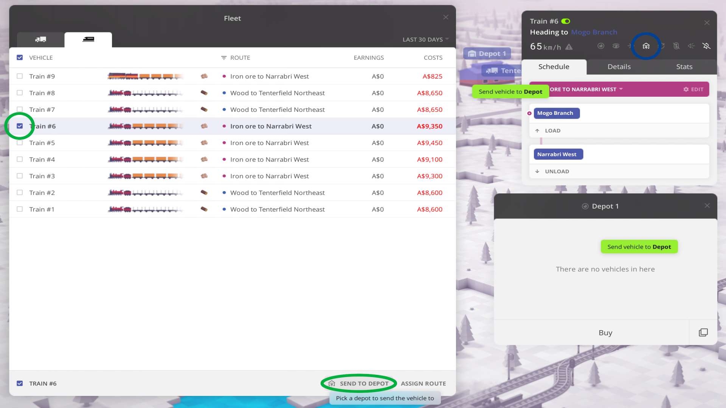Click the wood cargo icon for Train #8

tap(204, 93)
